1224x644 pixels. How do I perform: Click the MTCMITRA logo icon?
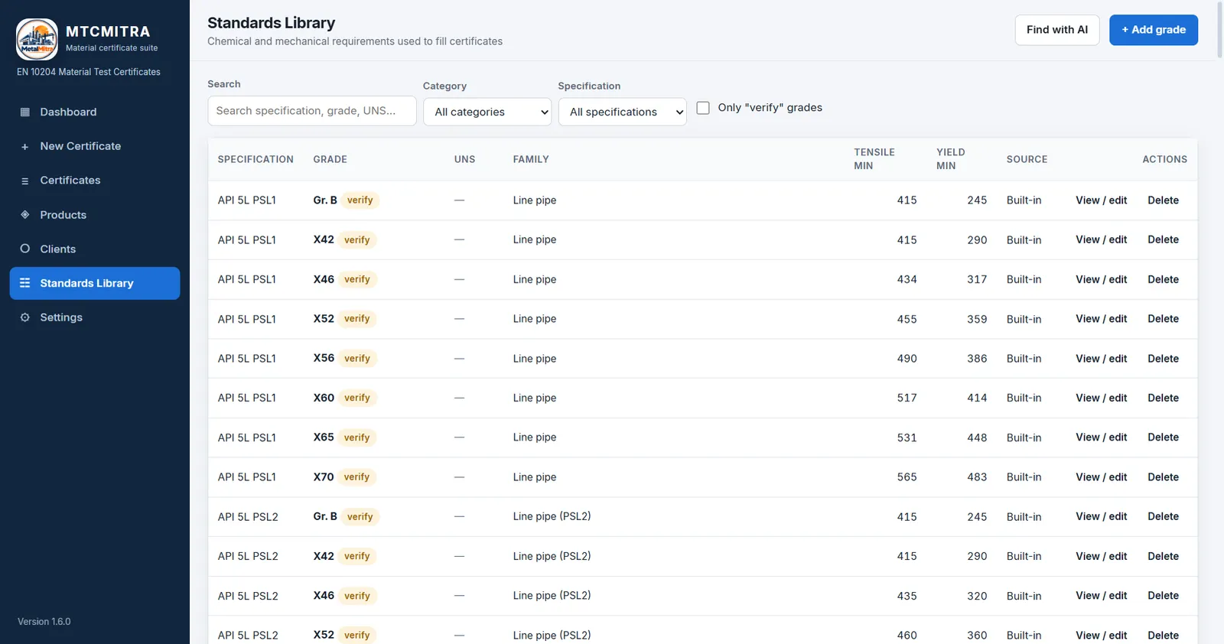tap(37, 40)
